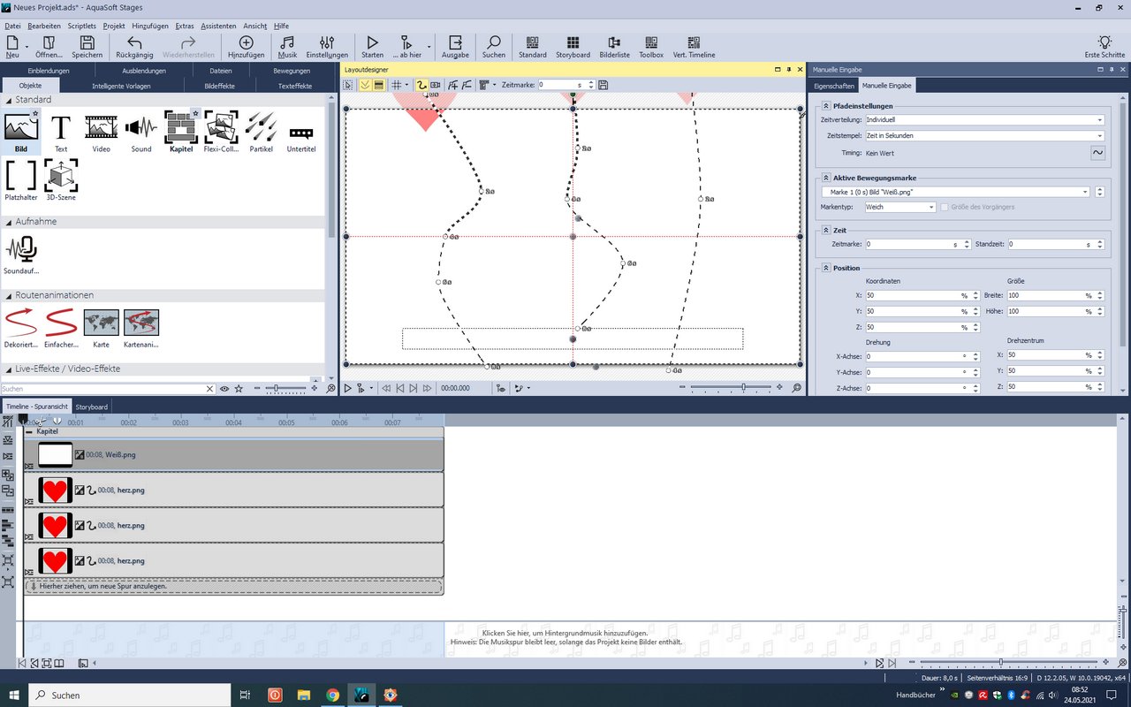Toggle the motion path mode in Layoutdesigner
1131x707 pixels.
[x=421, y=85]
